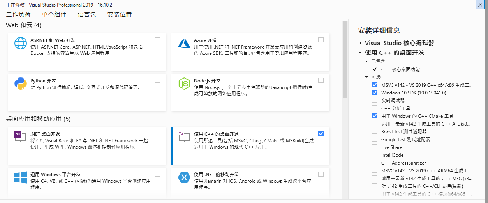Check the Google Test 测试适配器 option
This screenshot has height=203, width=488.
[375, 139]
